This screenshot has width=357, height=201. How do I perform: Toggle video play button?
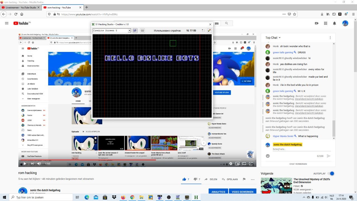click(25, 164)
